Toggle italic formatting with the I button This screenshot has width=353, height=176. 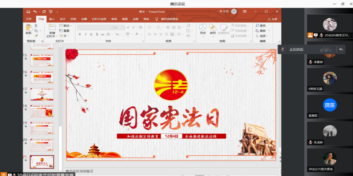pyautogui.click(x=86, y=34)
